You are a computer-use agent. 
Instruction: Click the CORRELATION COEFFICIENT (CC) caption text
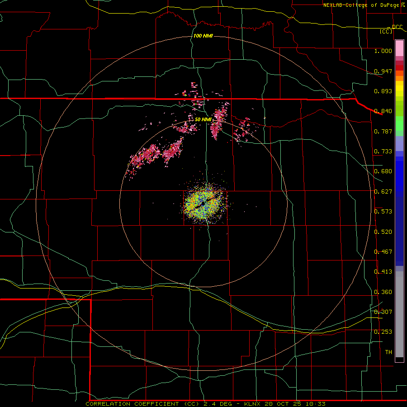pos(142,404)
